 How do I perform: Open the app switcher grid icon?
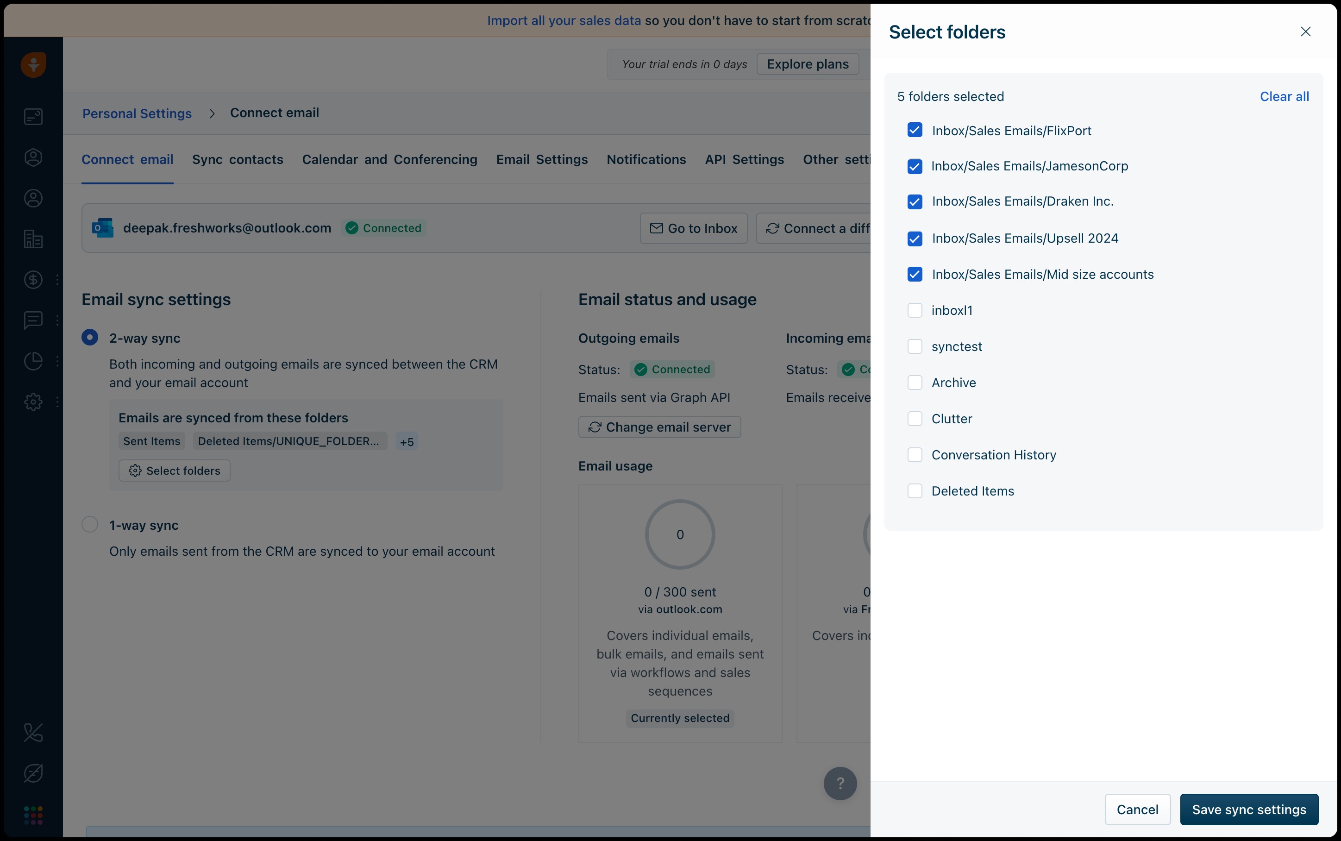click(x=33, y=815)
